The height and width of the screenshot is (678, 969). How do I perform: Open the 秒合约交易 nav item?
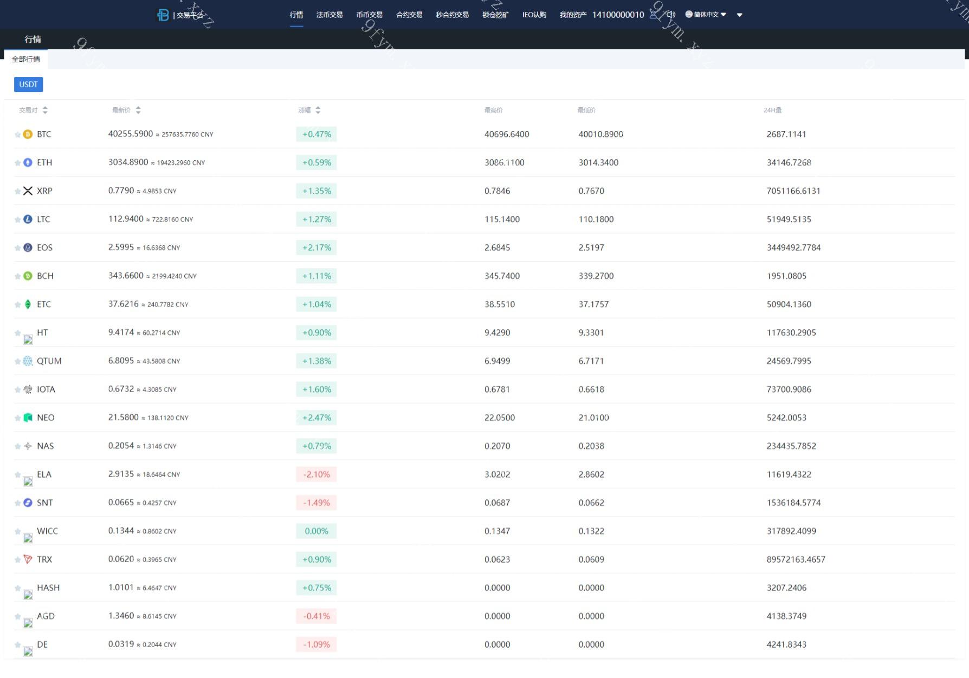tap(452, 15)
